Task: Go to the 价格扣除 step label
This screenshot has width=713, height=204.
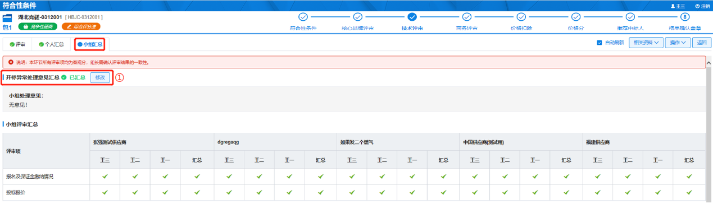Action: coord(521,28)
